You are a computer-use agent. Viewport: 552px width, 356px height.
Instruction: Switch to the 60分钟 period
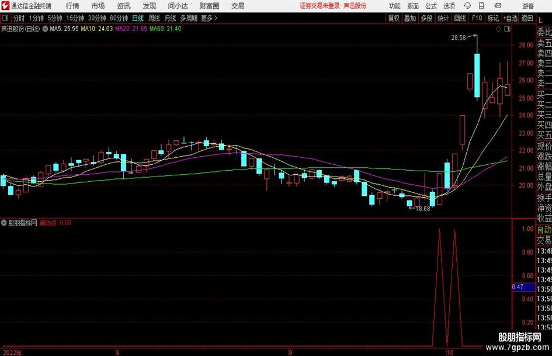pos(119,18)
